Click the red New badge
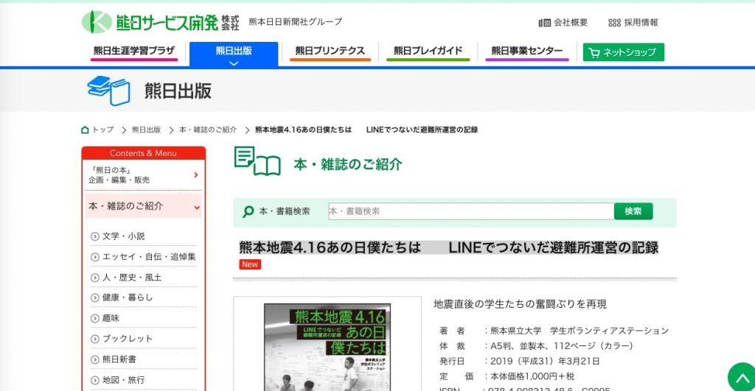 pos(250,264)
